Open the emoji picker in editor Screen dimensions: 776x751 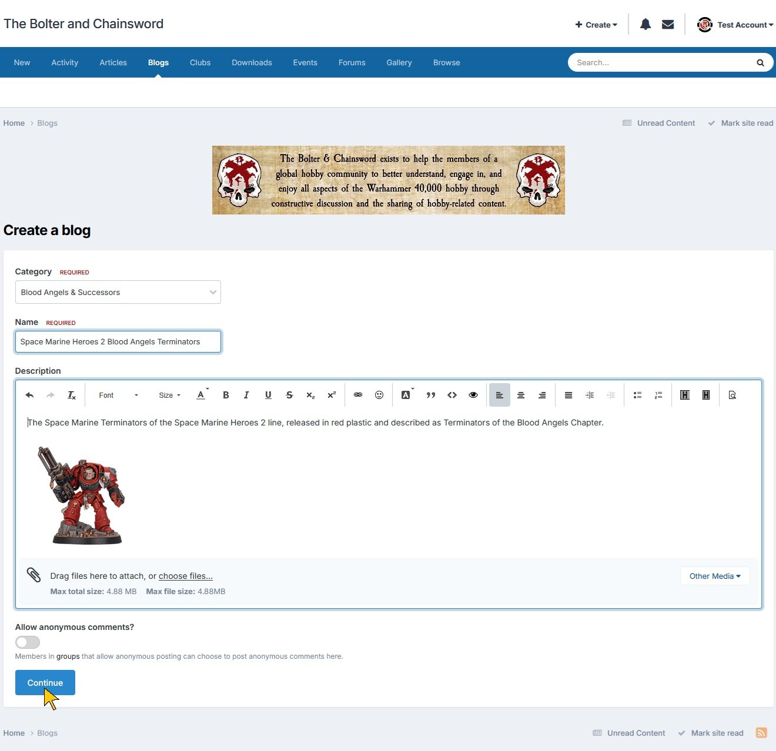click(379, 395)
